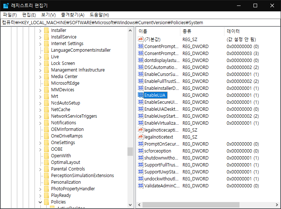Screen dimensions: 281x209
Task: Click the DSCAutomatio... DWORD icon
Action: [x=140, y=67]
